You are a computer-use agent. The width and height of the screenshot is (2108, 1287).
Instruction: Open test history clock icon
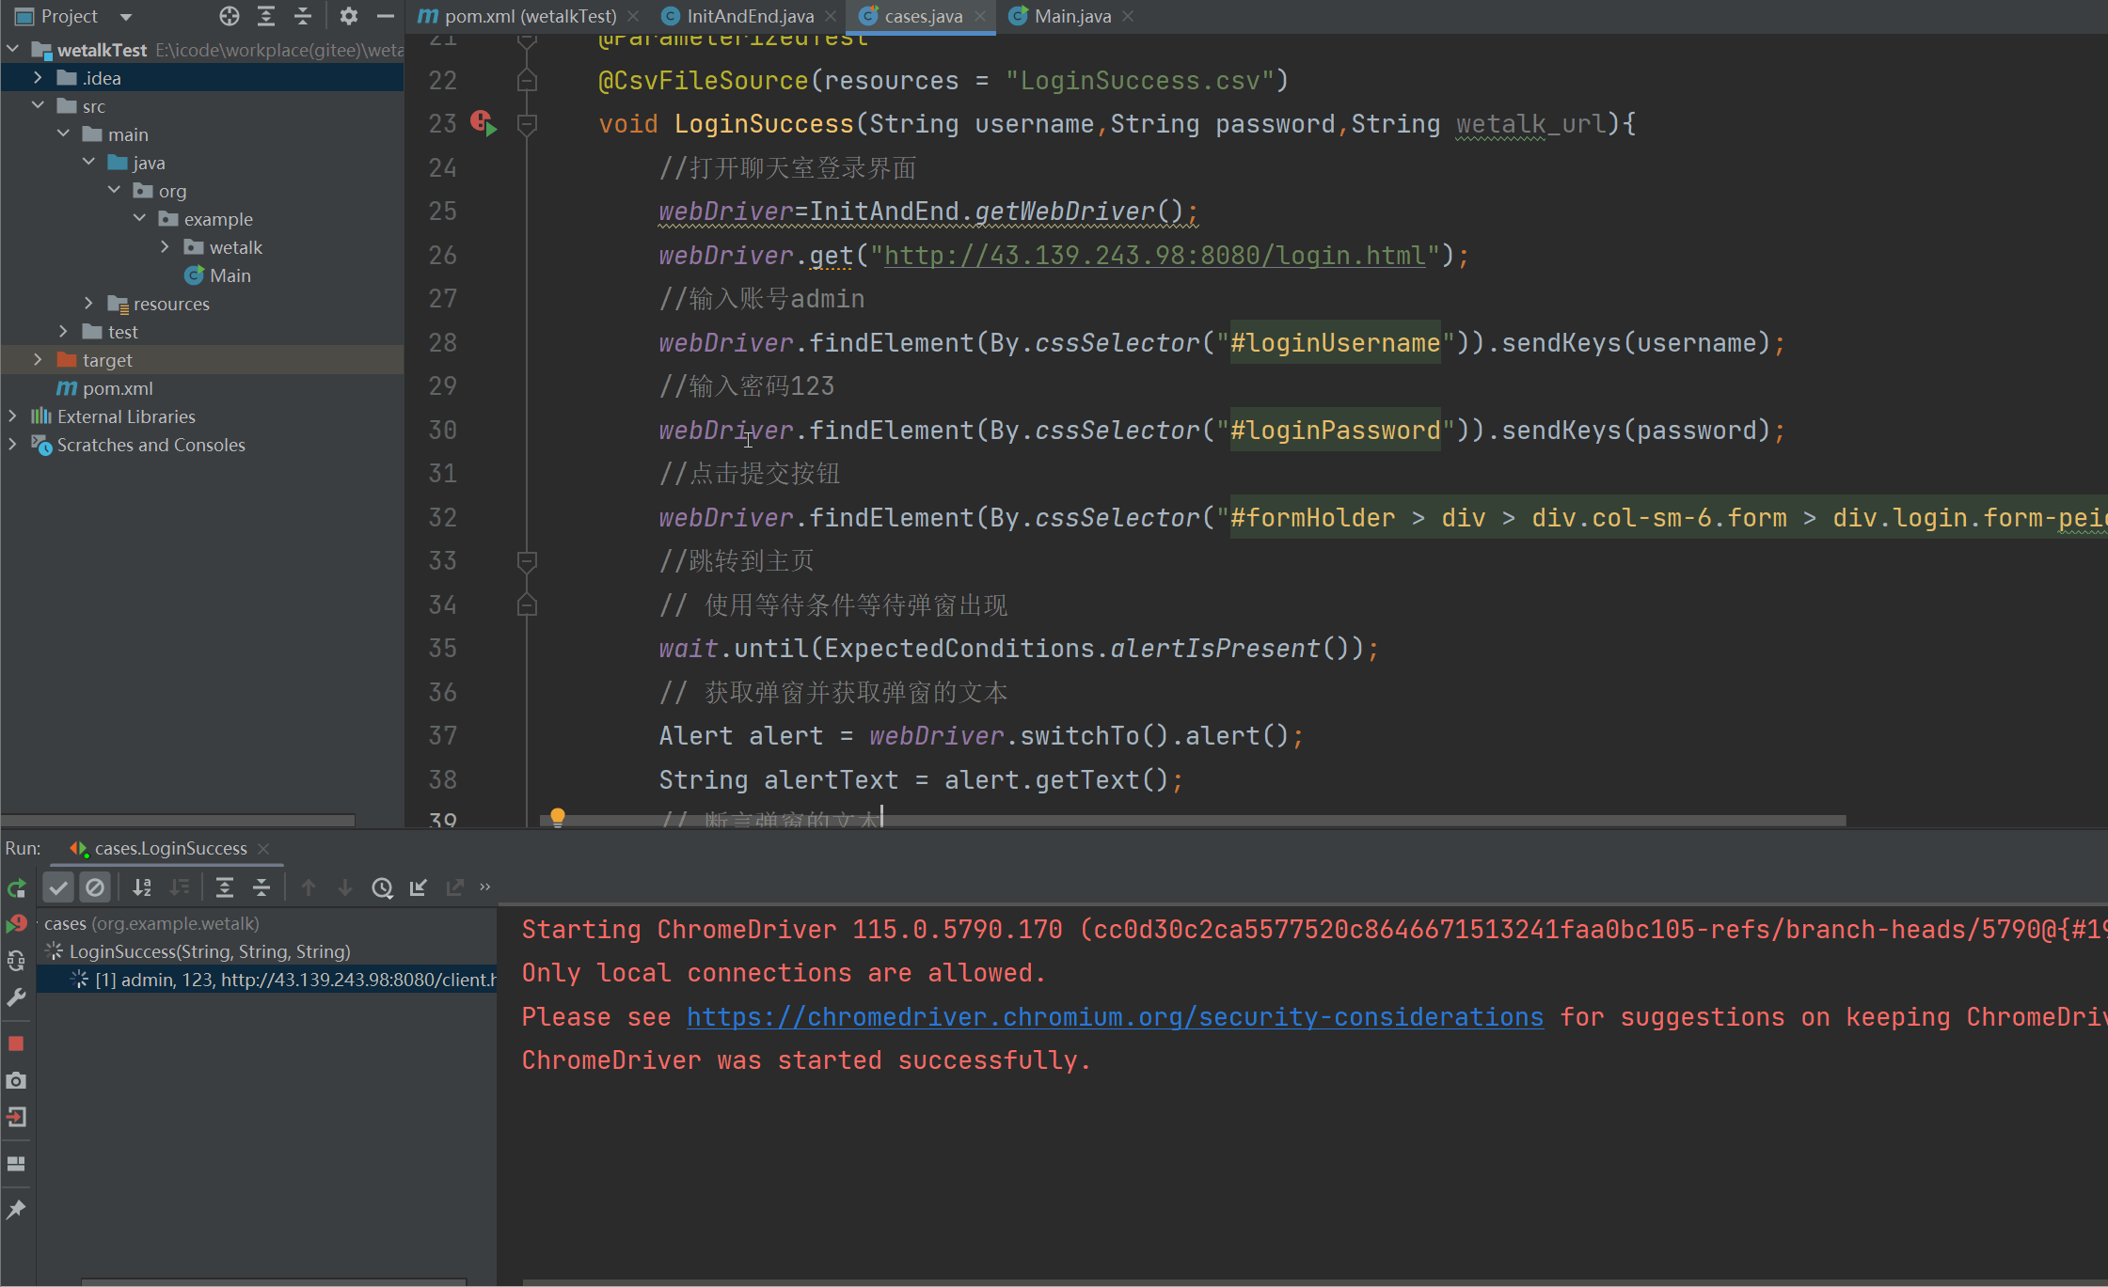pyautogui.click(x=382, y=887)
